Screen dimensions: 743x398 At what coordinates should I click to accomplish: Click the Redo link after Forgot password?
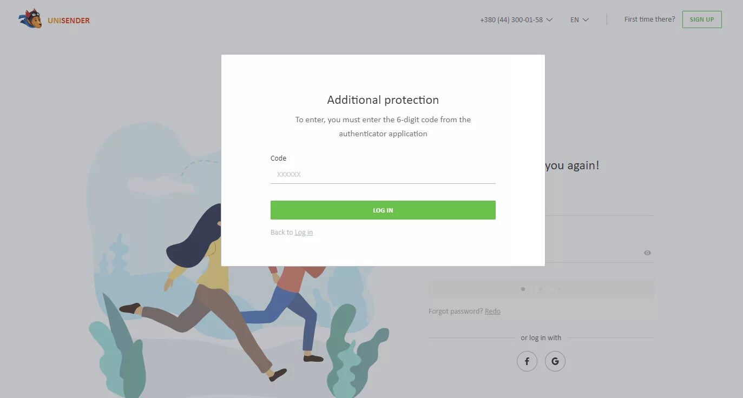coord(492,311)
